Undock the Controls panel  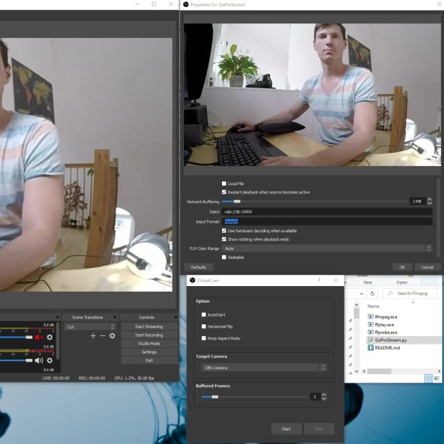[x=176, y=317]
